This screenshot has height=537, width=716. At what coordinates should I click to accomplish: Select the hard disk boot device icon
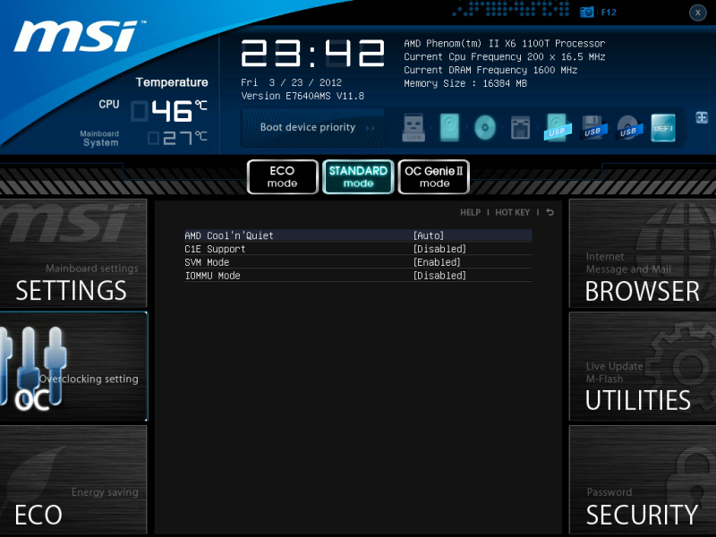pyautogui.click(x=449, y=128)
